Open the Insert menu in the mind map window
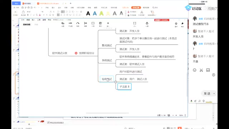 33,20
